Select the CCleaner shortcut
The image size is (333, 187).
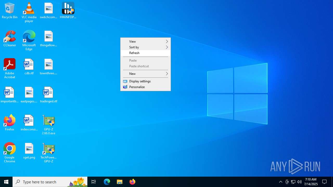pos(10,39)
